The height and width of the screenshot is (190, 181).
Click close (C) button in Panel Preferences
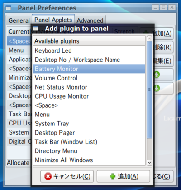(163, 176)
